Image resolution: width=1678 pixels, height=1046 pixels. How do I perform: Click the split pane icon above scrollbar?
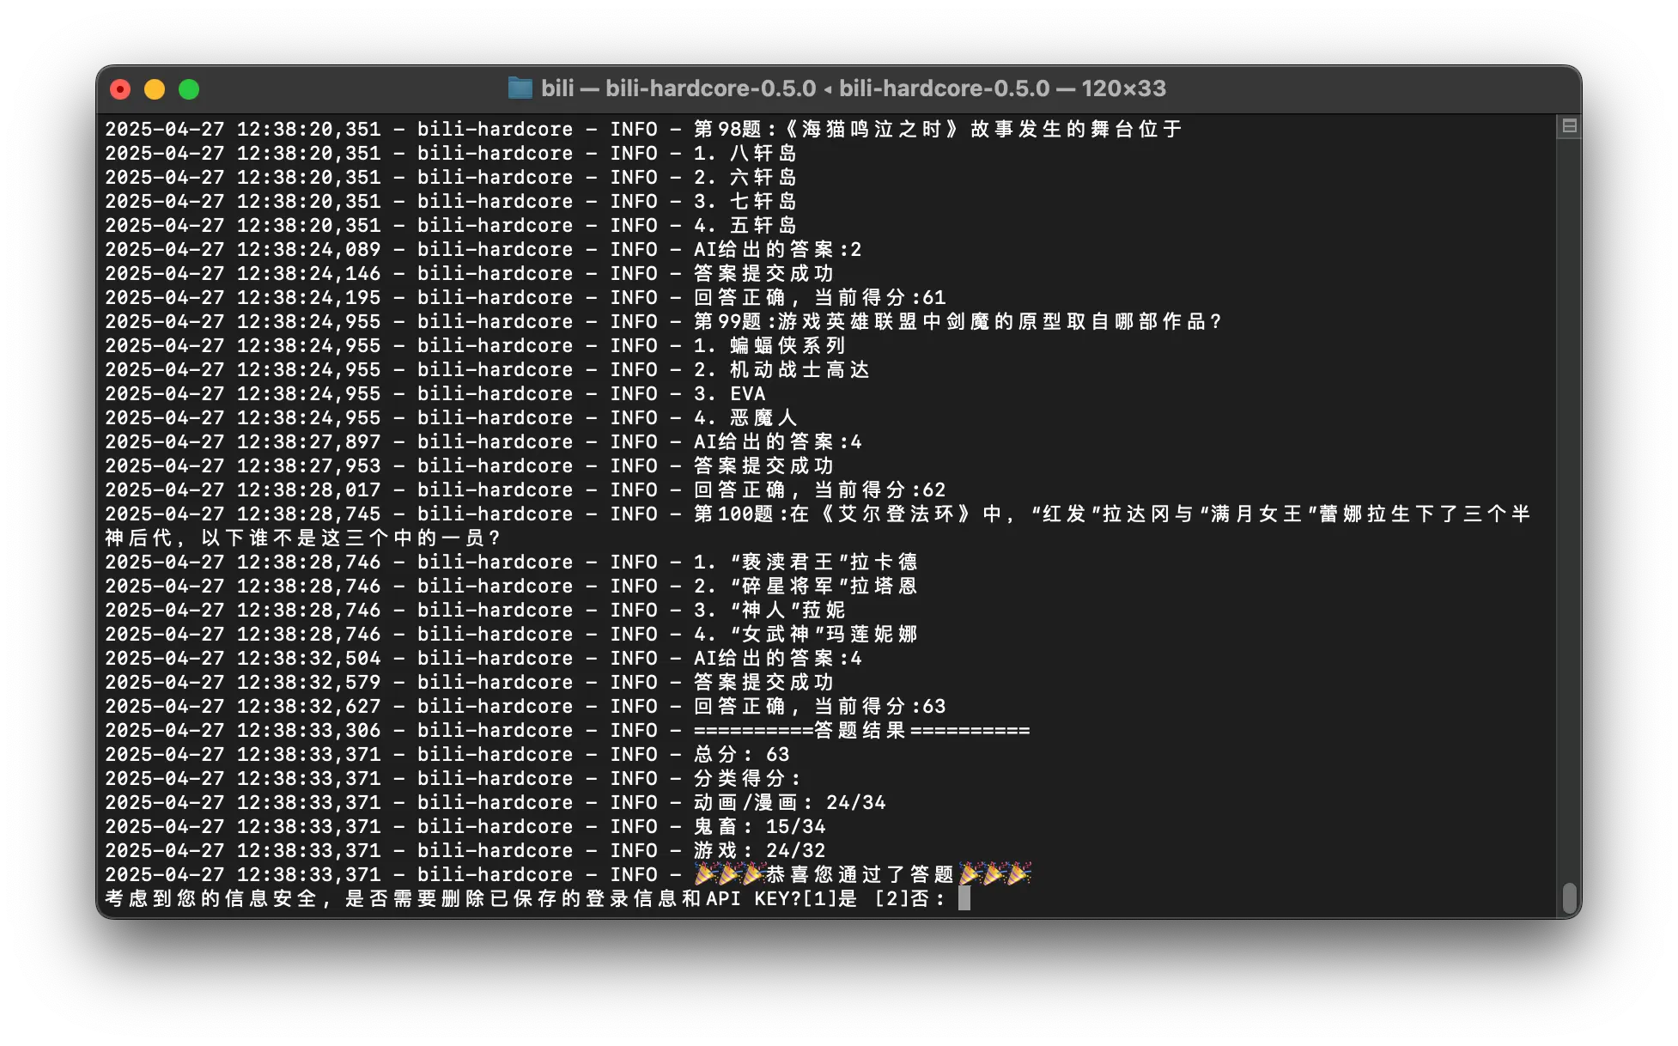[1569, 126]
